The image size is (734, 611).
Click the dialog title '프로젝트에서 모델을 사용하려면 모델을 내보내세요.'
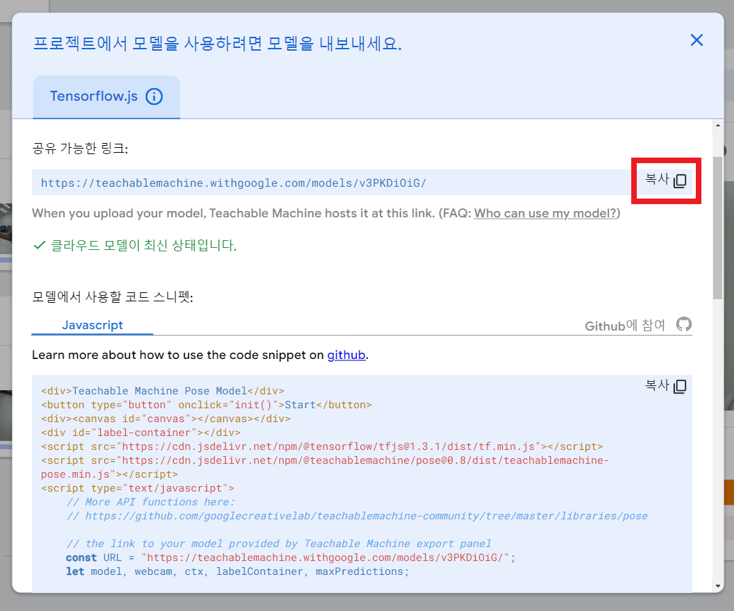(x=217, y=44)
